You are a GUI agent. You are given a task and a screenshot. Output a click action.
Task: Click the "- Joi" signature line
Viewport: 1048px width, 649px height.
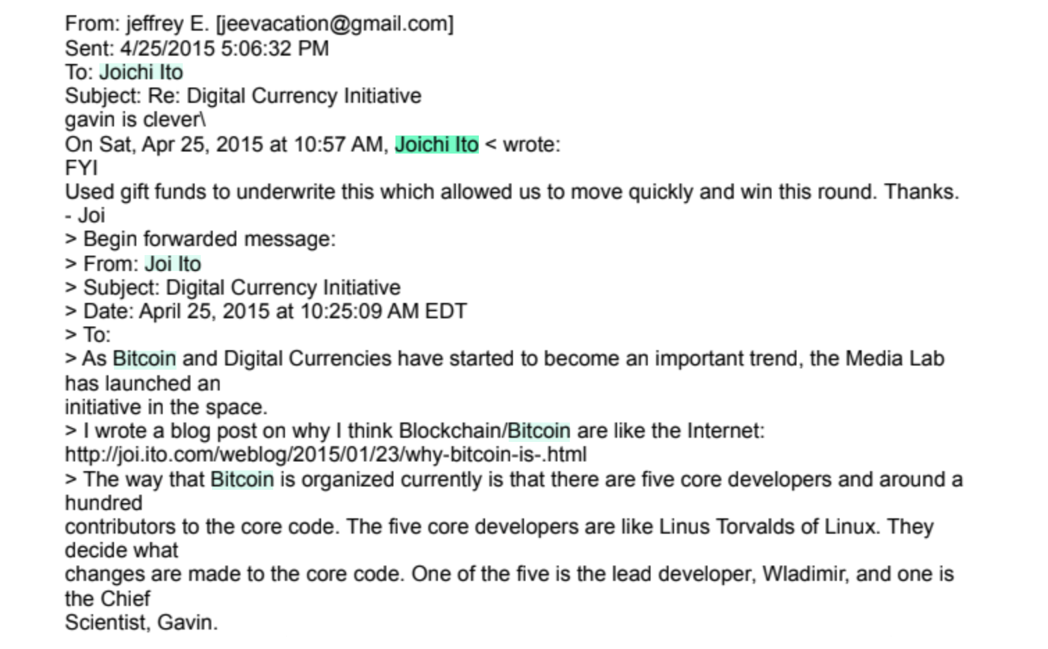(x=85, y=215)
